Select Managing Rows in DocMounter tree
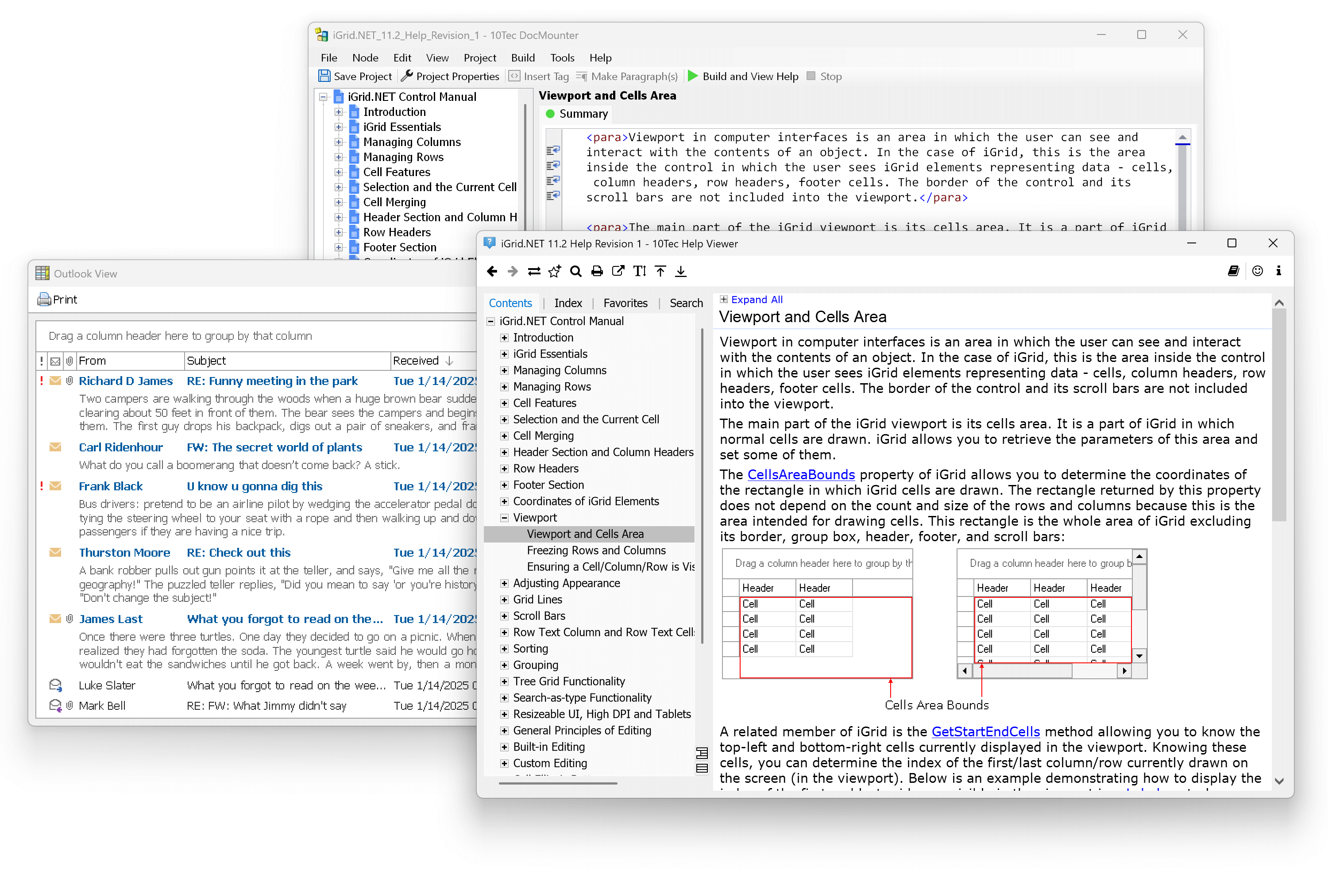The width and height of the screenshot is (1328, 885). click(403, 157)
